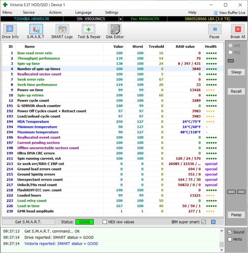Click the Recall button
Image resolution: width=248 pixels, height=253 pixels.
[236, 91]
